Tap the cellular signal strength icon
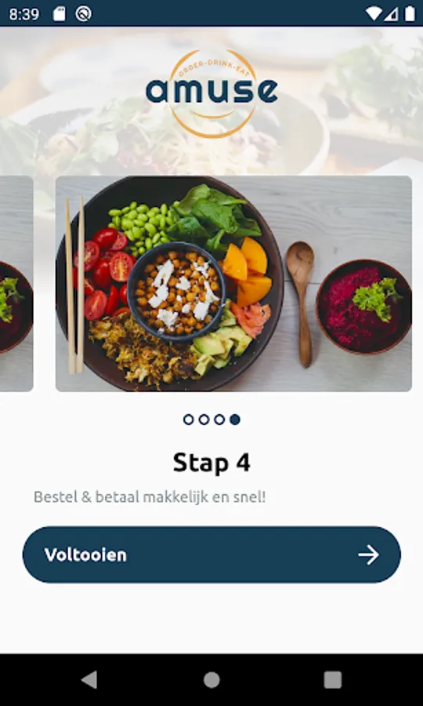 point(391,14)
